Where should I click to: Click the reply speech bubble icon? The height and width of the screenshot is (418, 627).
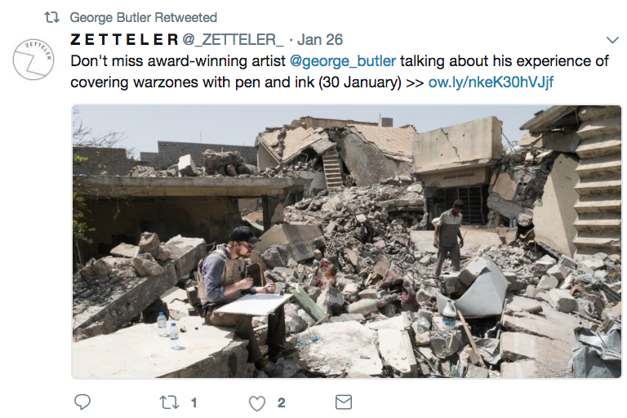pyautogui.click(x=82, y=402)
